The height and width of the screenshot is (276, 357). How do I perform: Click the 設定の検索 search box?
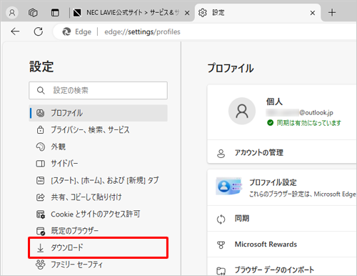[x=98, y=91]
